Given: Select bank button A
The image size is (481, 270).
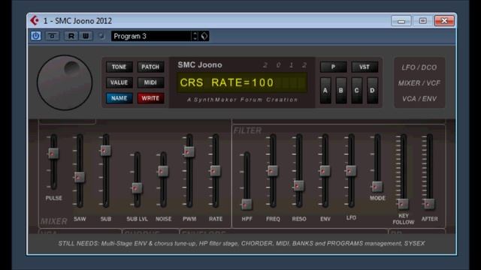Looking at the screenshot, I should (x=325, y=91).
